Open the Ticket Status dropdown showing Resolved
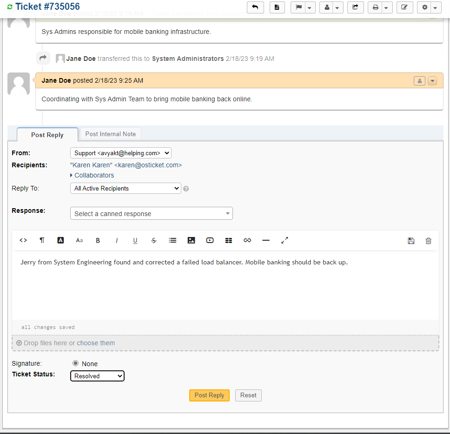 coord(97,375)
